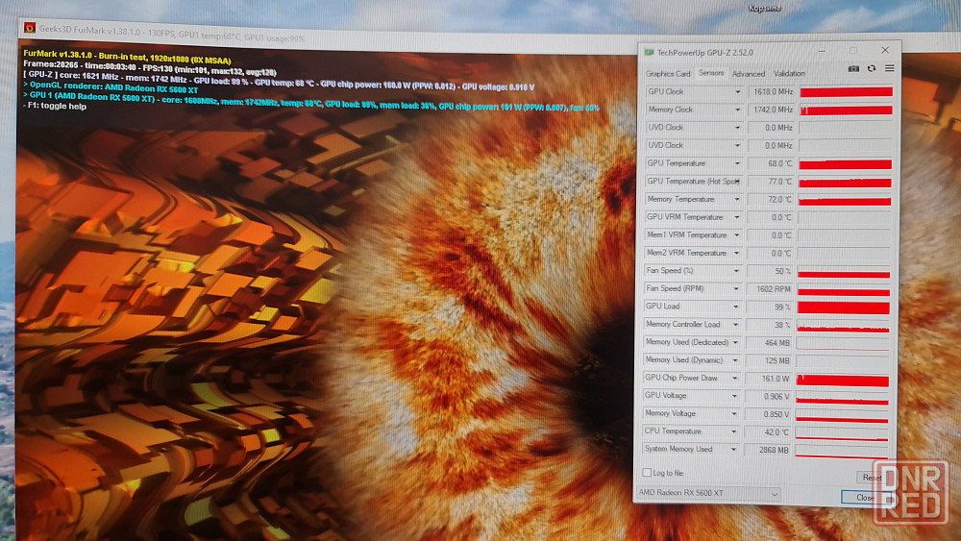Expand the GPU Chip Power Draw dropdown
Image resolution: width=961 pixels, height=541 pixels.
[x=735, y=378]
